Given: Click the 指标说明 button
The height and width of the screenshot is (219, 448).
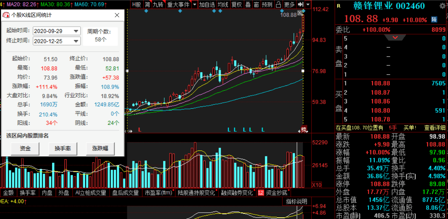Looking at the screenshot, I should pos(296,201).
